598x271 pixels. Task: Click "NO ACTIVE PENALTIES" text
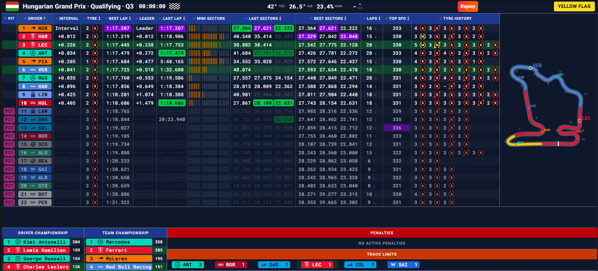(x=382, y=243)
